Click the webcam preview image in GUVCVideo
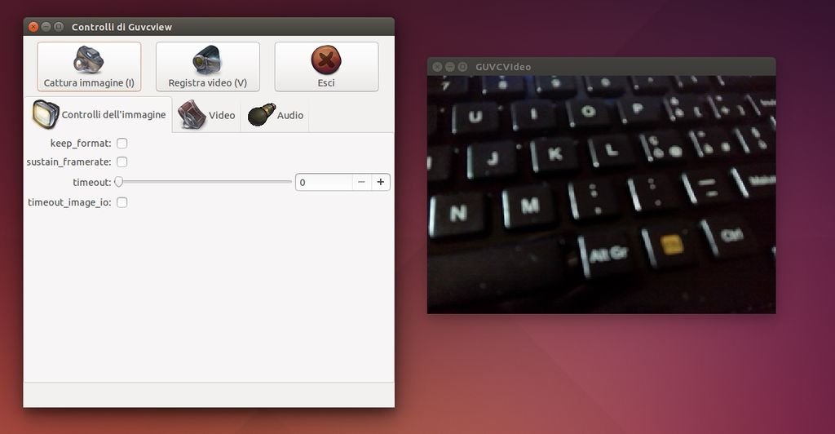835x434 pixels. [x=601, y=194]
